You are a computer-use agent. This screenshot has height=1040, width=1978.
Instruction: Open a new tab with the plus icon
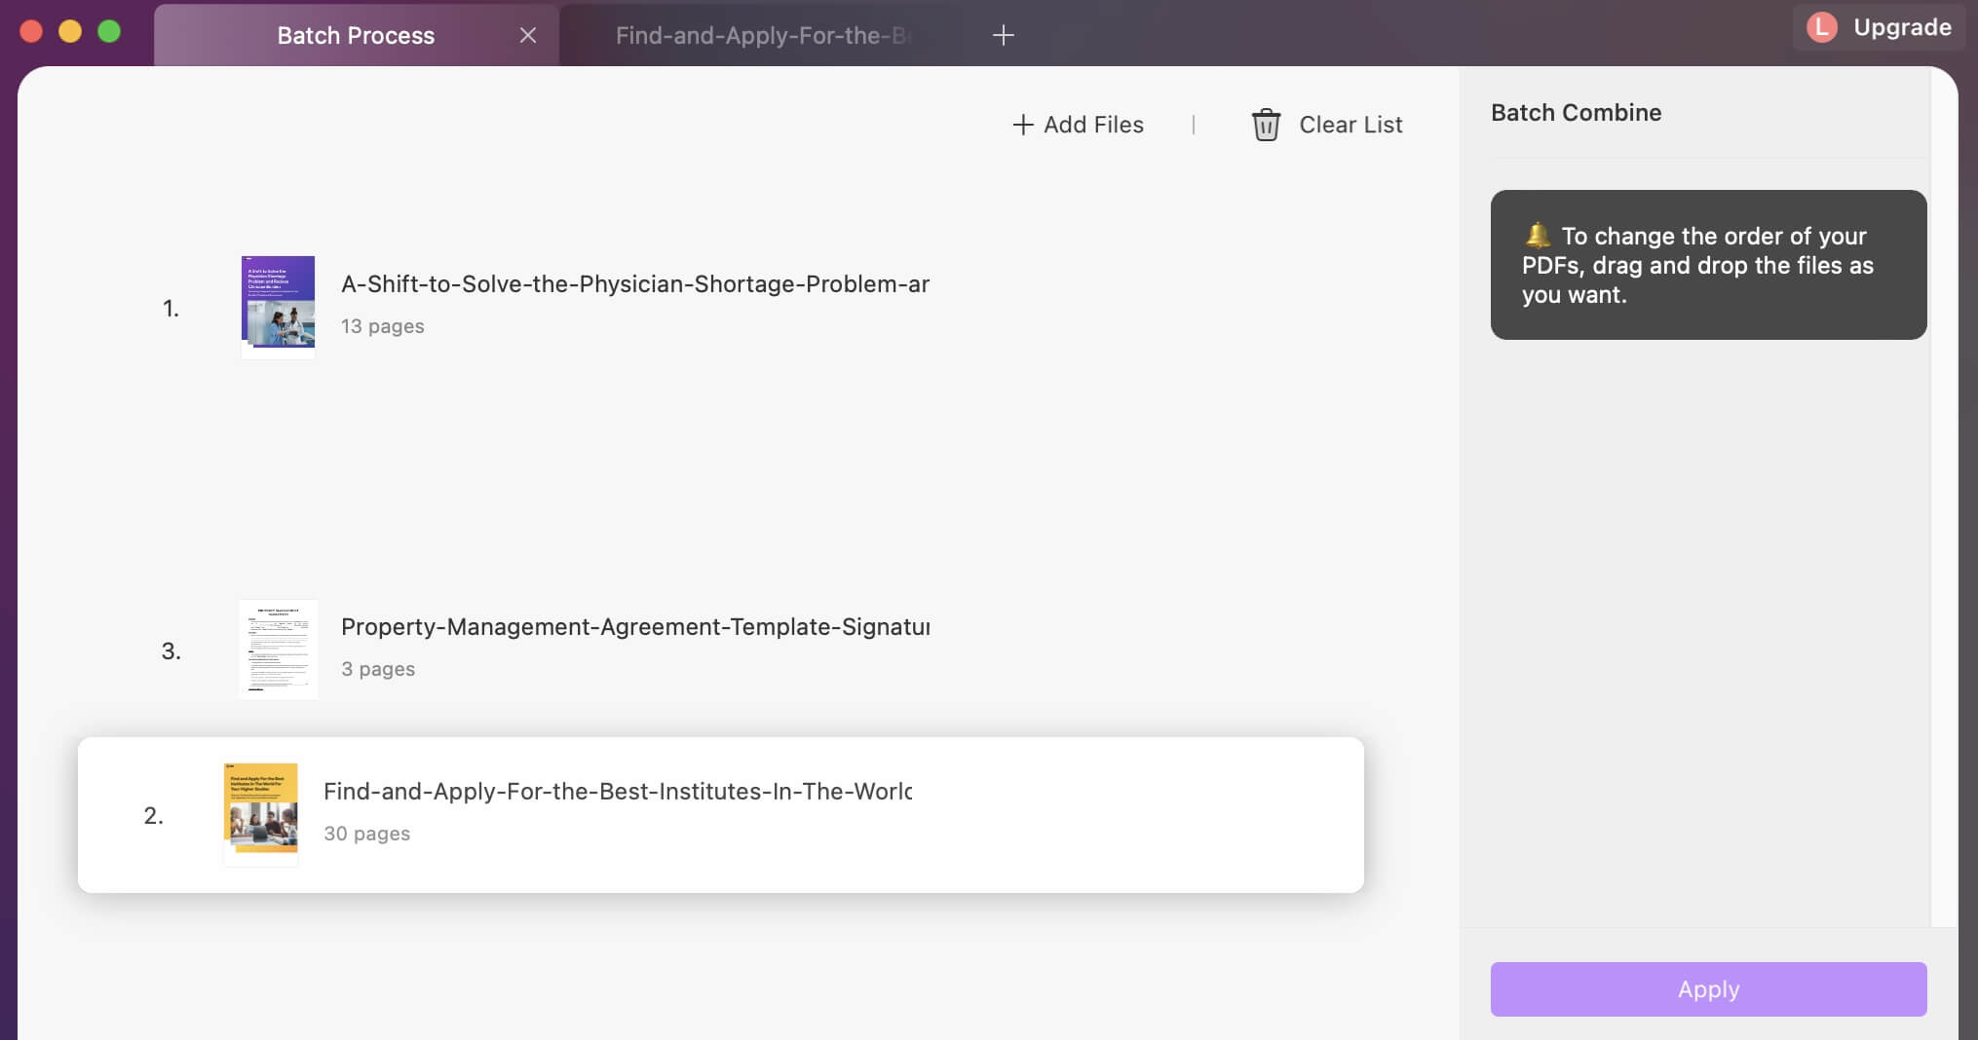tap(1003, 35)
